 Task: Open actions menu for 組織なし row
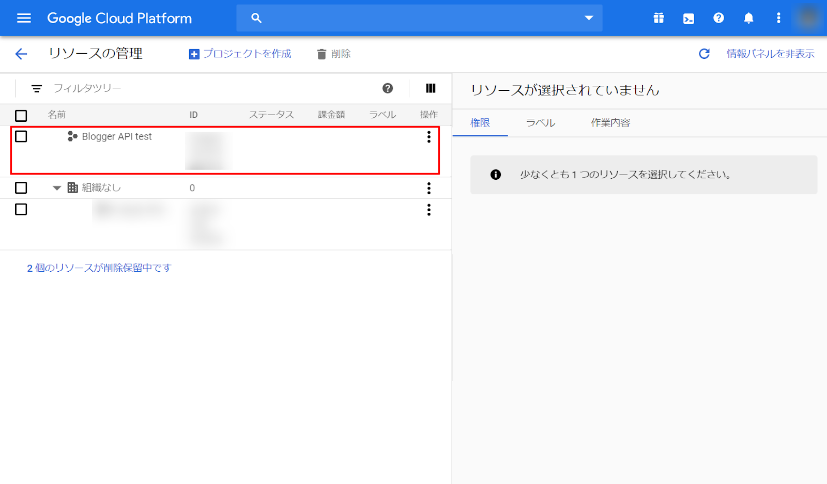(x=428, y=188)
